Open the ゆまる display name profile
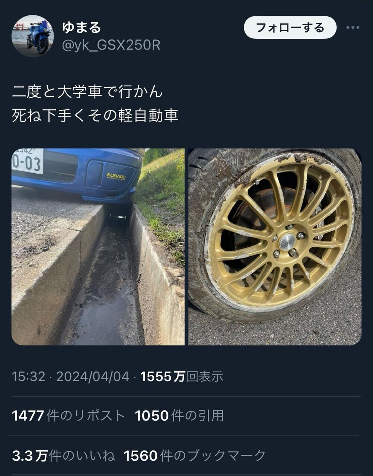This screenshot has width=373, height=476. pyautogui.click(x=82, y=28)
